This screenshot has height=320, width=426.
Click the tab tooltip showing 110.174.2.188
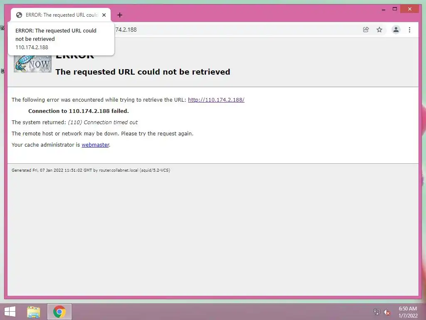point(61,39)
